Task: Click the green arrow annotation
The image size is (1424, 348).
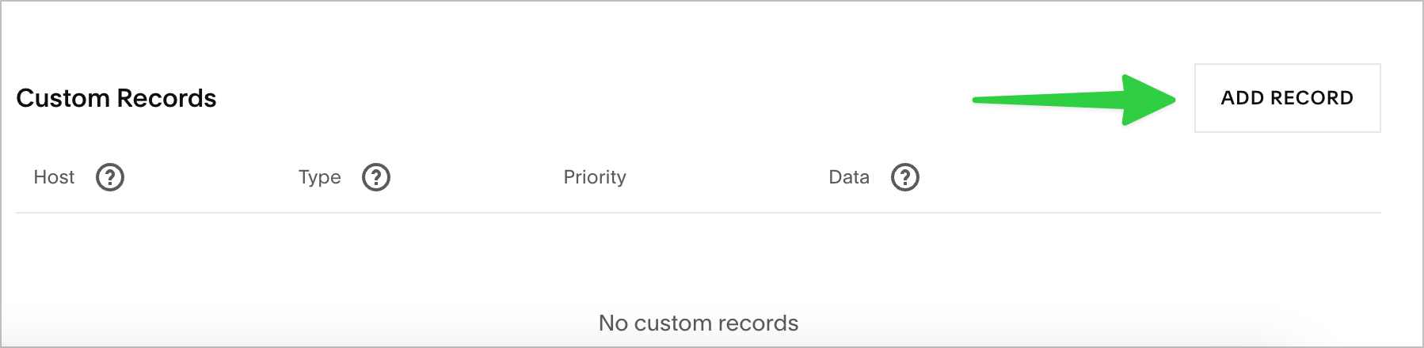Action: pos(1074,100)
